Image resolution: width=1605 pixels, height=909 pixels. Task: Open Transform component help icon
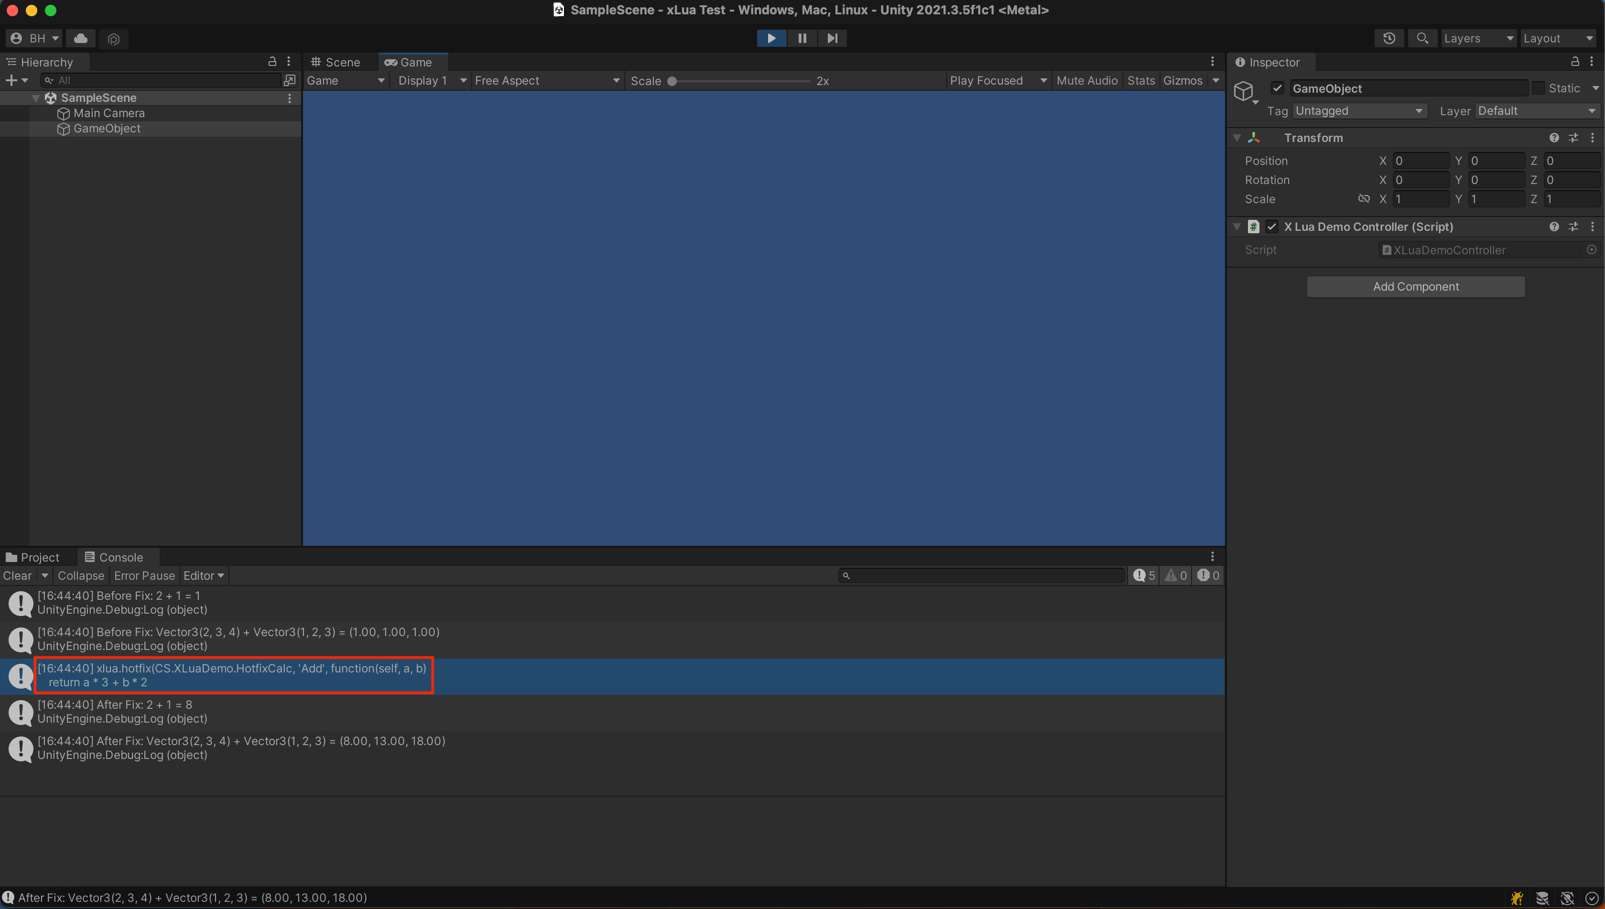(1554, 138)
